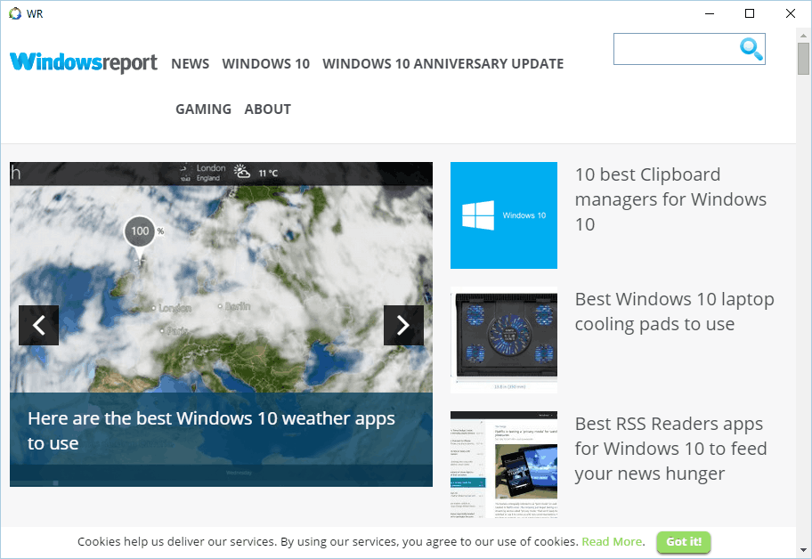This screenshot has width=812, height=559.
Task: Dismiss cookies with Got it! button
Action: pyautogui.click(x=684, y=542)
